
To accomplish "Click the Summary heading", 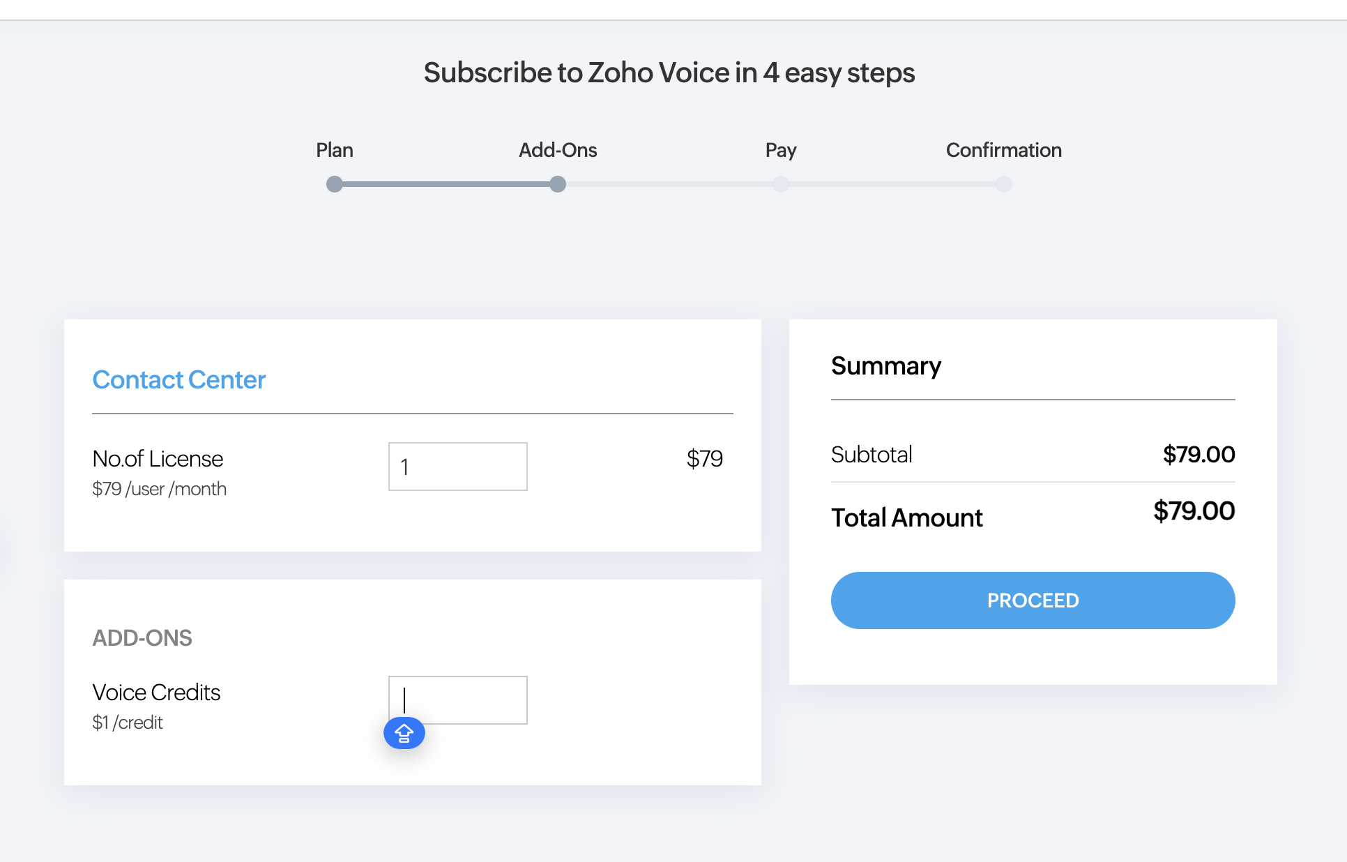I will point(886,366).
